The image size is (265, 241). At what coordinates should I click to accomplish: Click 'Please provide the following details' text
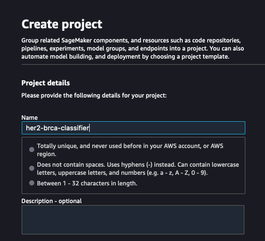coord(94,95)
